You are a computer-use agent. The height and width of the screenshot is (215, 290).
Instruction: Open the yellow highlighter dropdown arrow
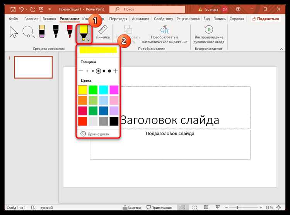pos(89,40)
